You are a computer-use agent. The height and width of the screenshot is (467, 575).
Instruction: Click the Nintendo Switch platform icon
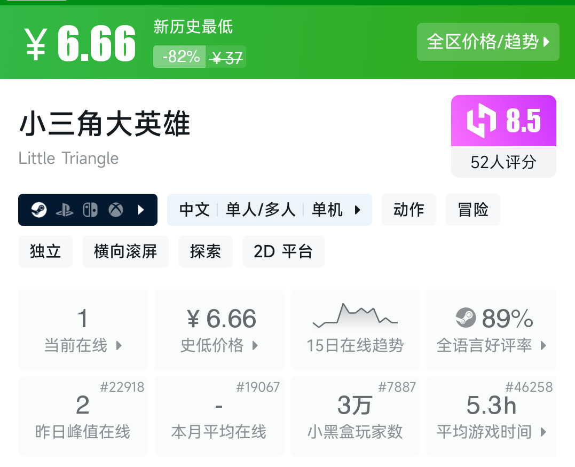90,210
